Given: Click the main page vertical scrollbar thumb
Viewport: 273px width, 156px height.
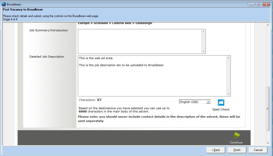Looking at the screenshot, I should [268, 109].
